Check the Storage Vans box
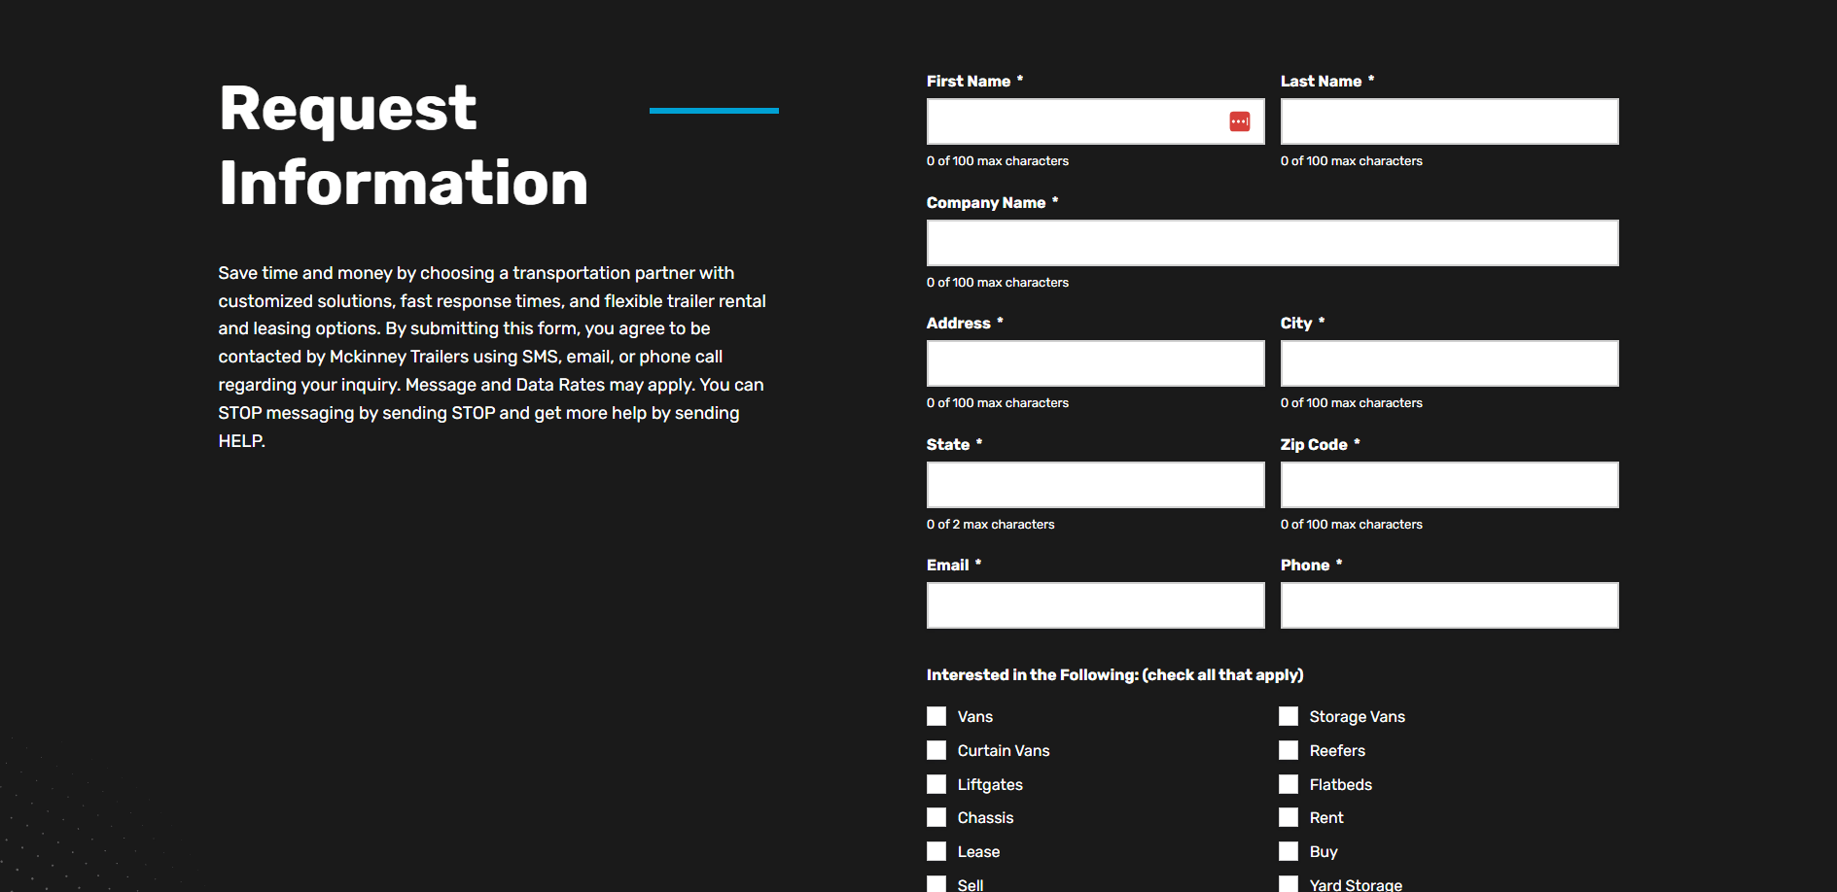1837x892 pixels. [x=1289, y=716]
